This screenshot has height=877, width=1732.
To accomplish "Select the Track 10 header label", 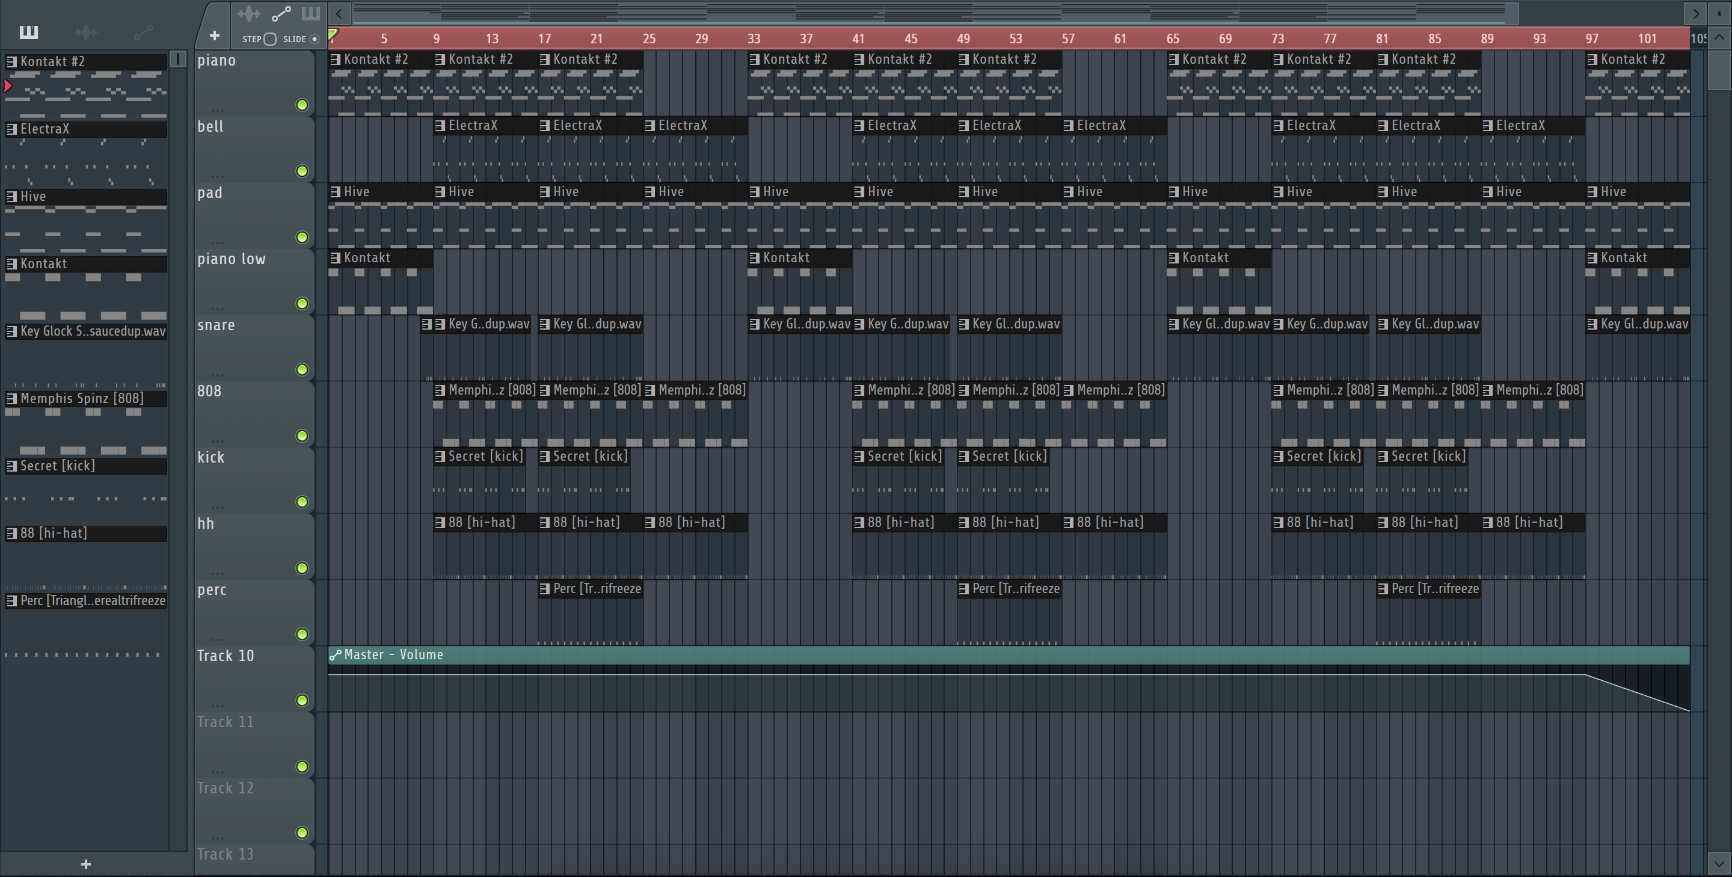I will tap(226, 656).
